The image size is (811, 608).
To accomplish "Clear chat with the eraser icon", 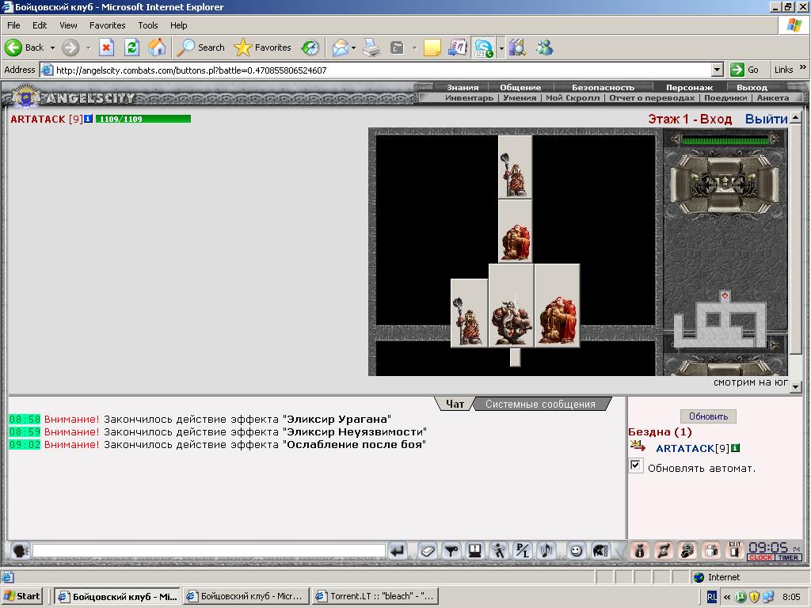I will (427, 551).
